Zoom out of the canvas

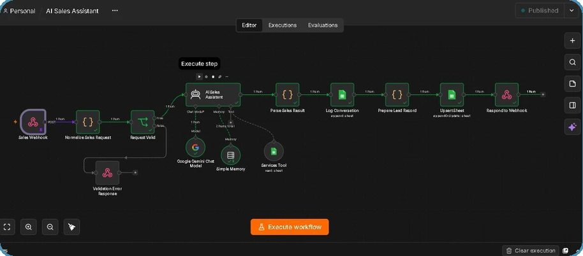coord(50,227)
